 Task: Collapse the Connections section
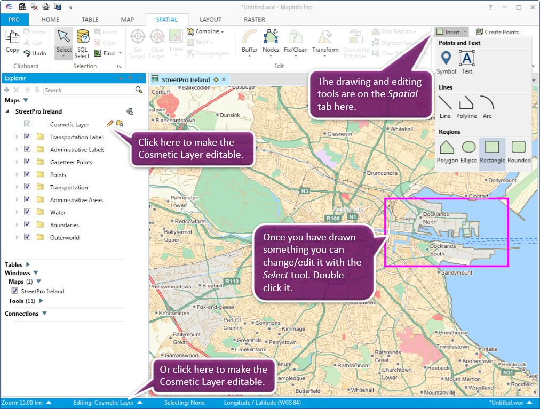click(44, 314)
